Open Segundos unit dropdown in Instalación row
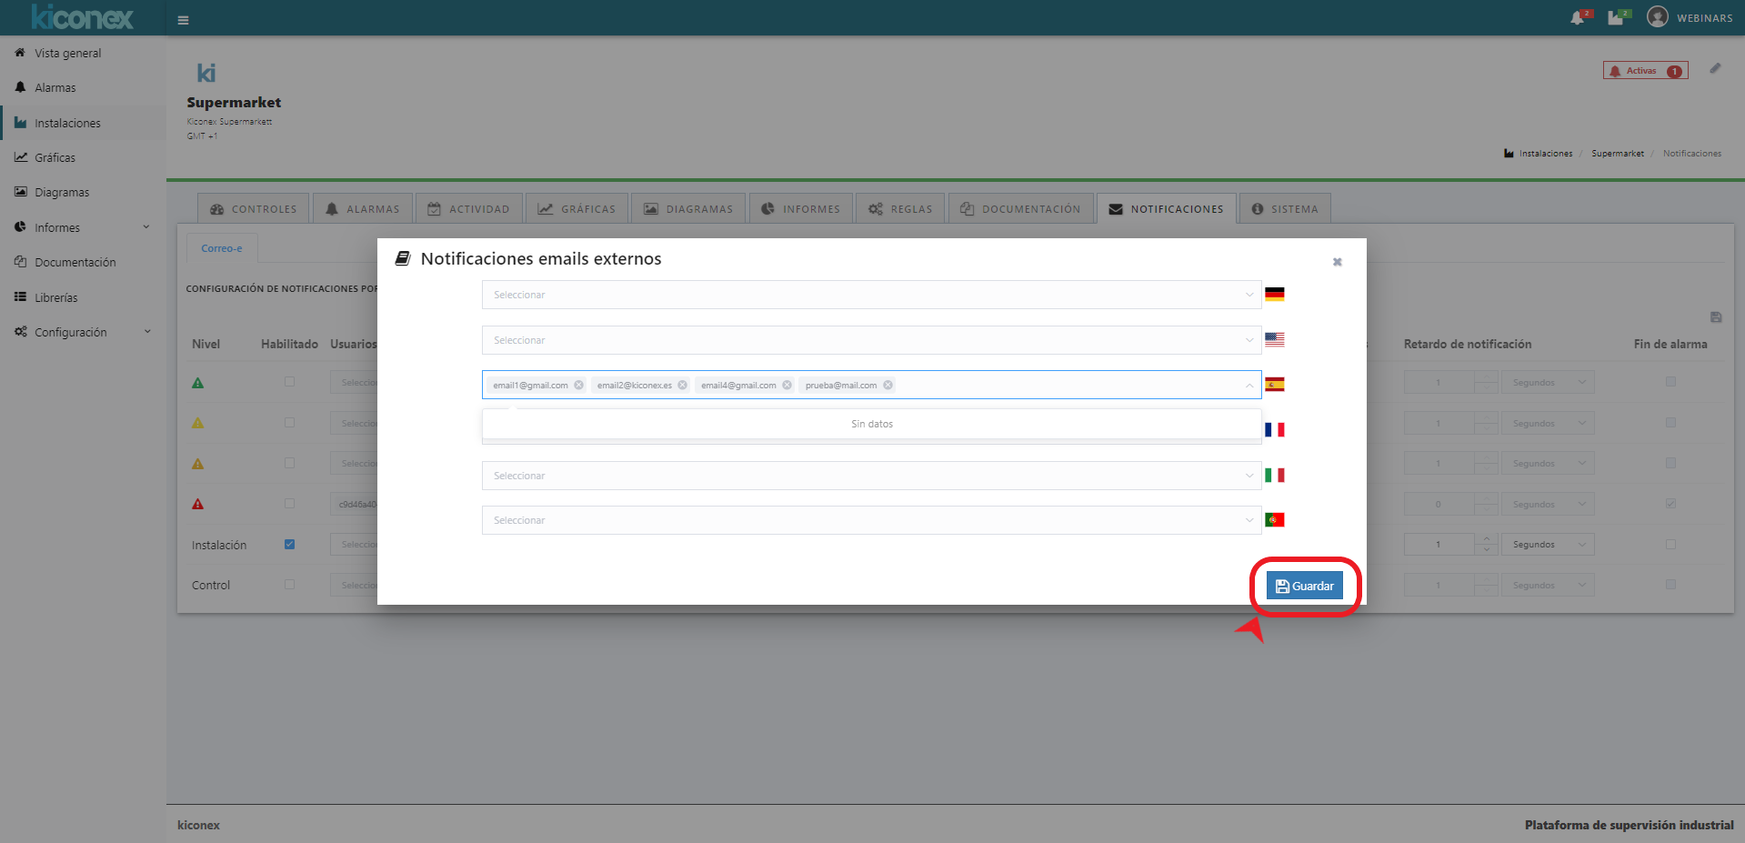This screenshot has height=843, width=1745. 1548,545
